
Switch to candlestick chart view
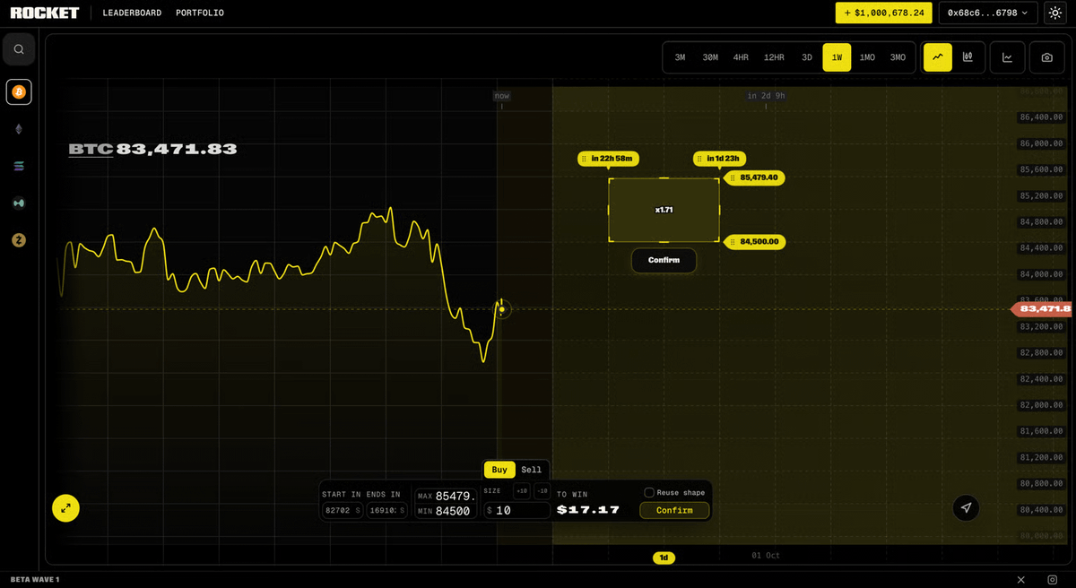(x=968, y=57)
